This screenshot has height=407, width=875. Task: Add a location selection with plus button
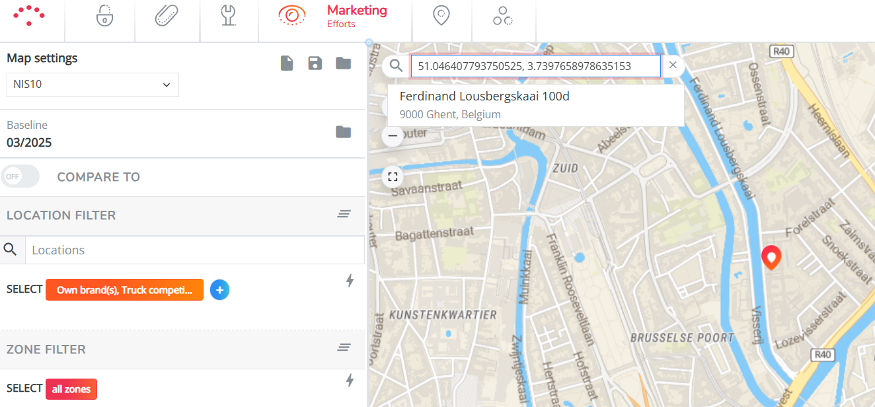coord(220,290)
